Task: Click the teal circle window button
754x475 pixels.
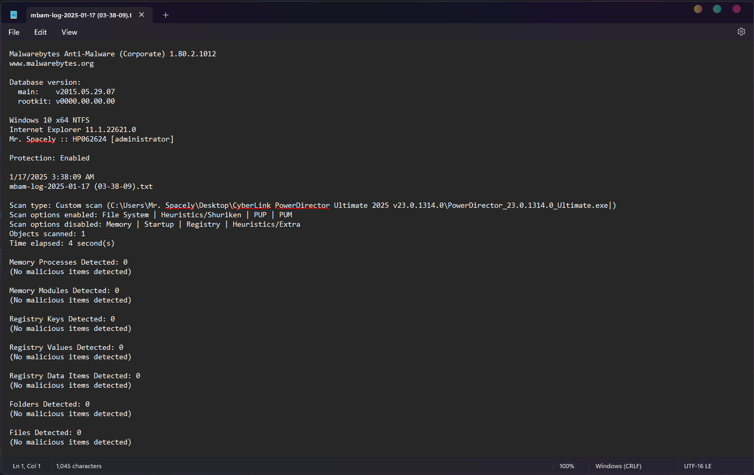Action: [717, 9]
